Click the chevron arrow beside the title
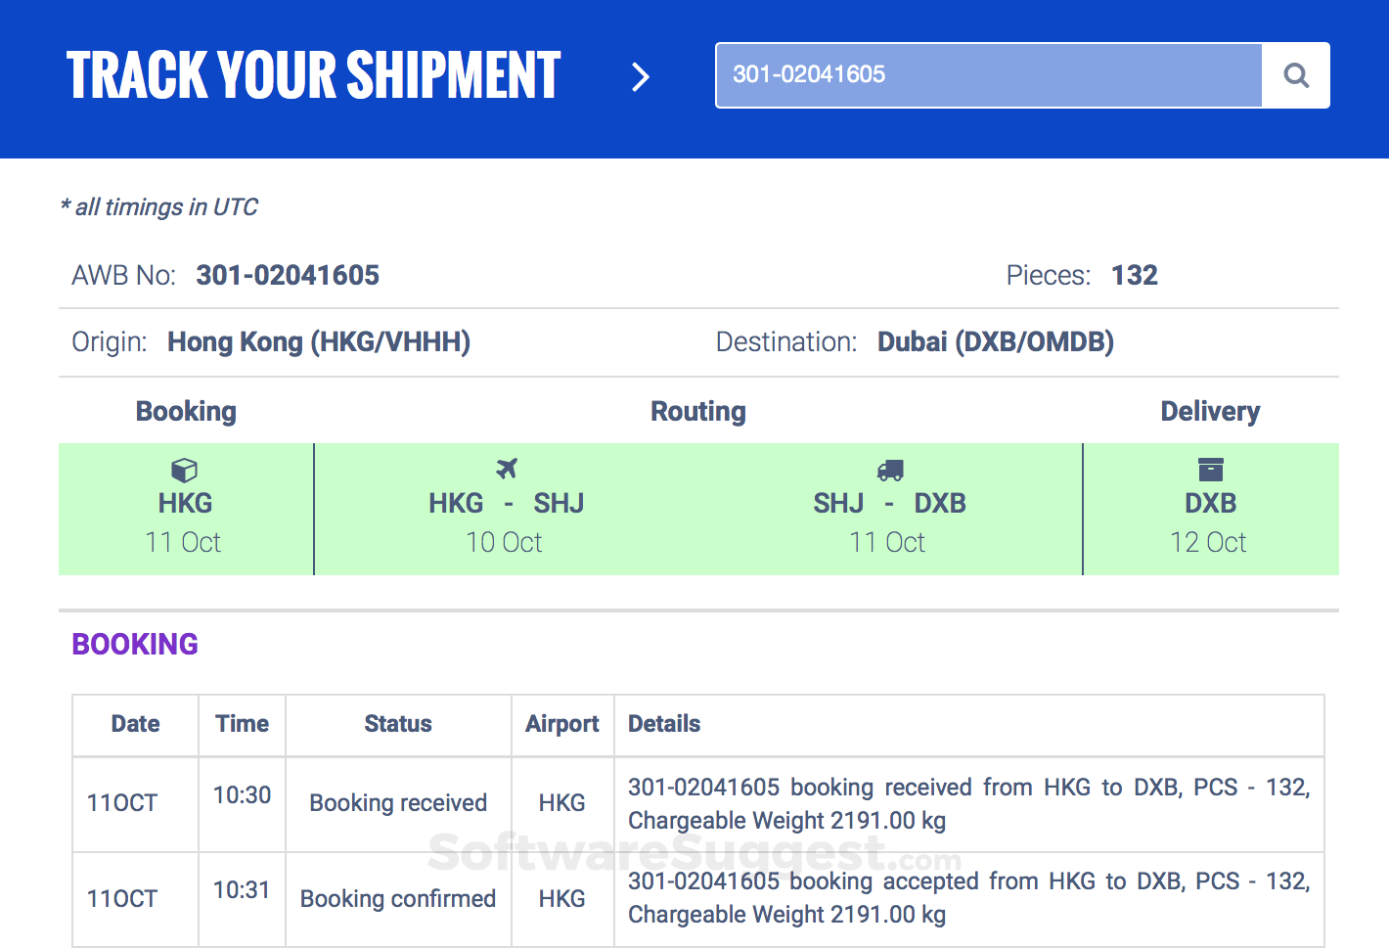1389x948 pixels. [641, 76]
